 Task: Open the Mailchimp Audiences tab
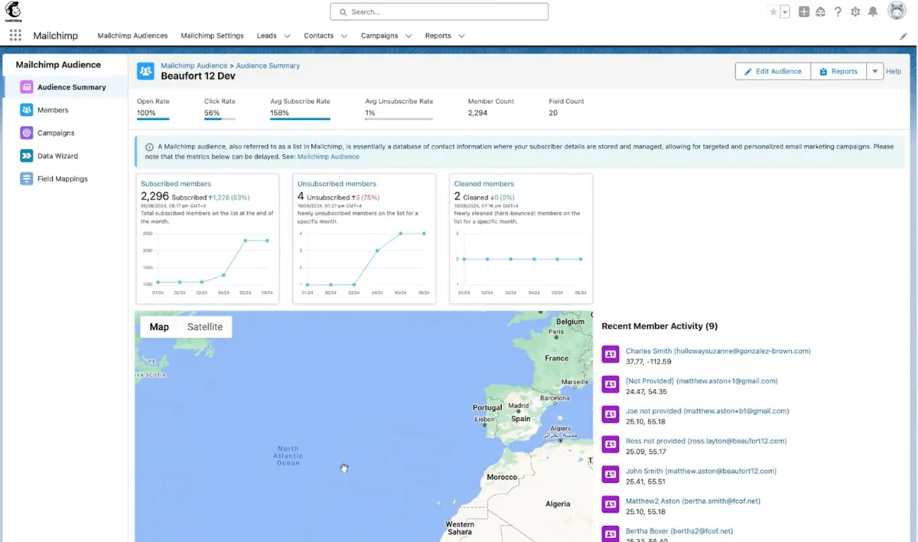click(x=132, y=35)
